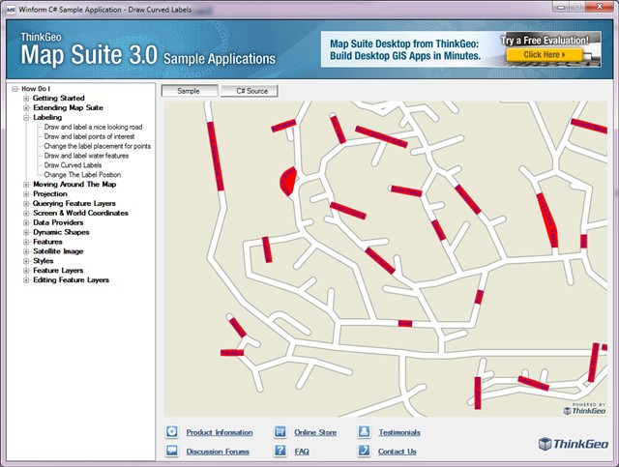Expand the Getting Started tree node
This screenshot has width=619, height=467.
pos(26,99)
